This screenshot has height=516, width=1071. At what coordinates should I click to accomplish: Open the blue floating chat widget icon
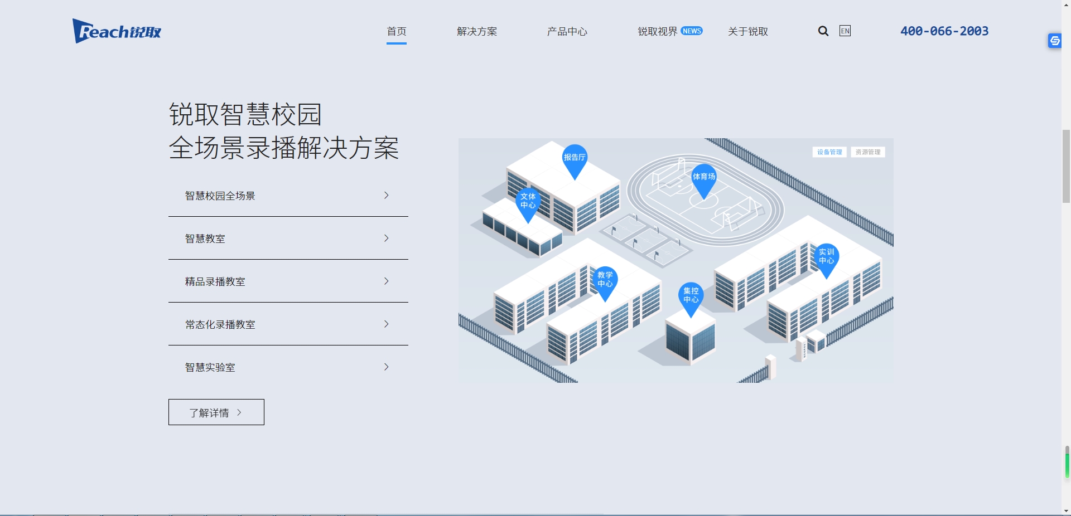click(1054, 41)
